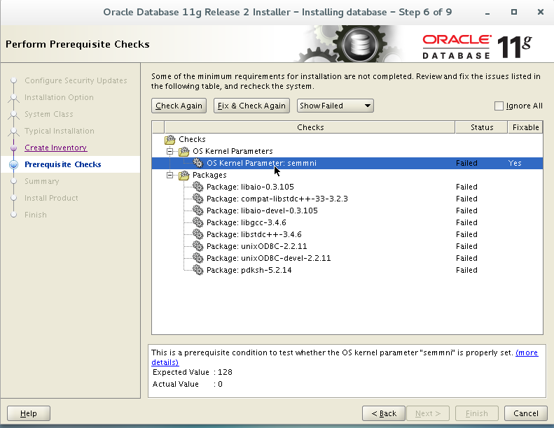Click the gear icon for libaio-devel-0.3.105
The height and width of the screenshot is (428, 554).
(198, 211)
